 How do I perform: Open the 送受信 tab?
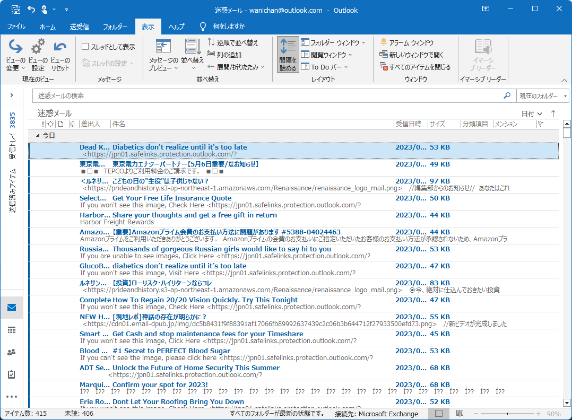click(79, 27)
